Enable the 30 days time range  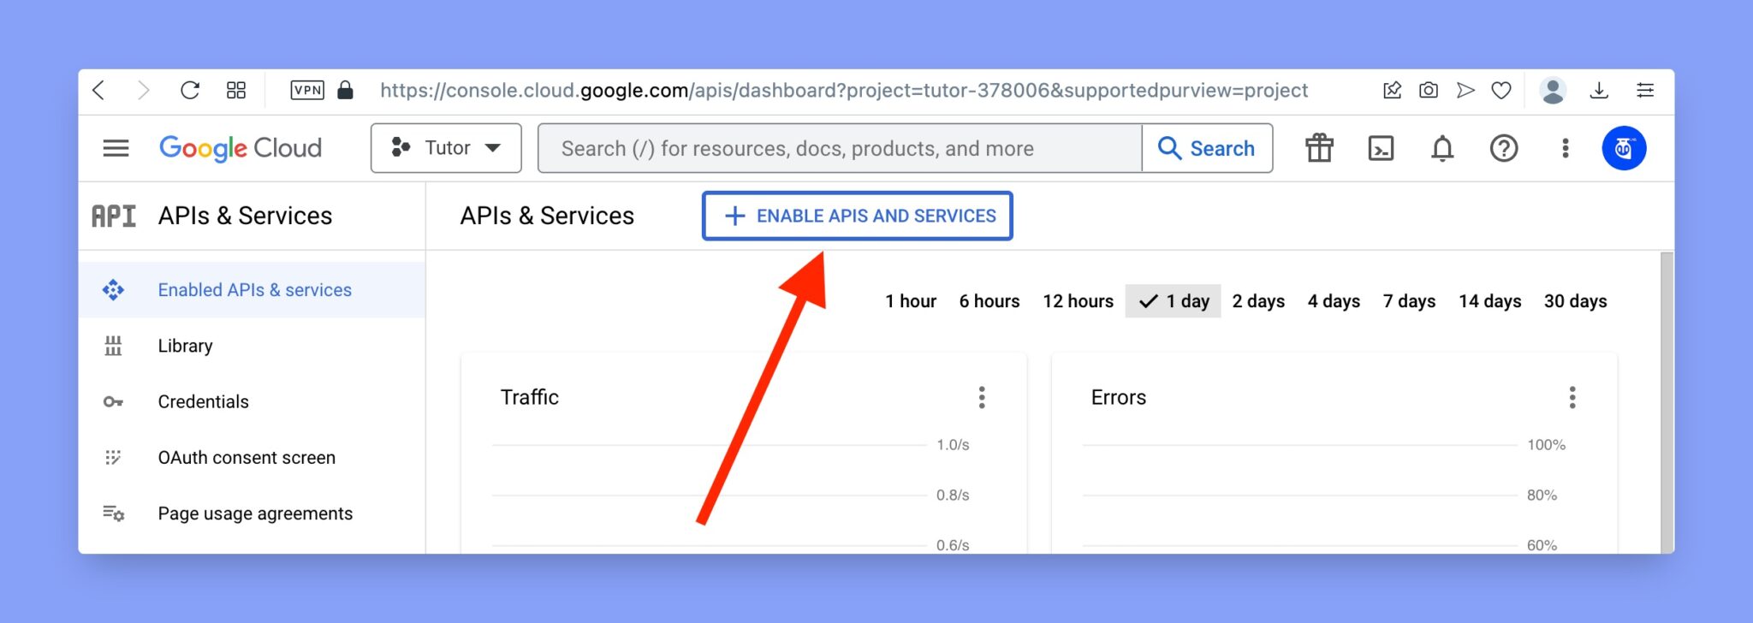point(1574,300)
